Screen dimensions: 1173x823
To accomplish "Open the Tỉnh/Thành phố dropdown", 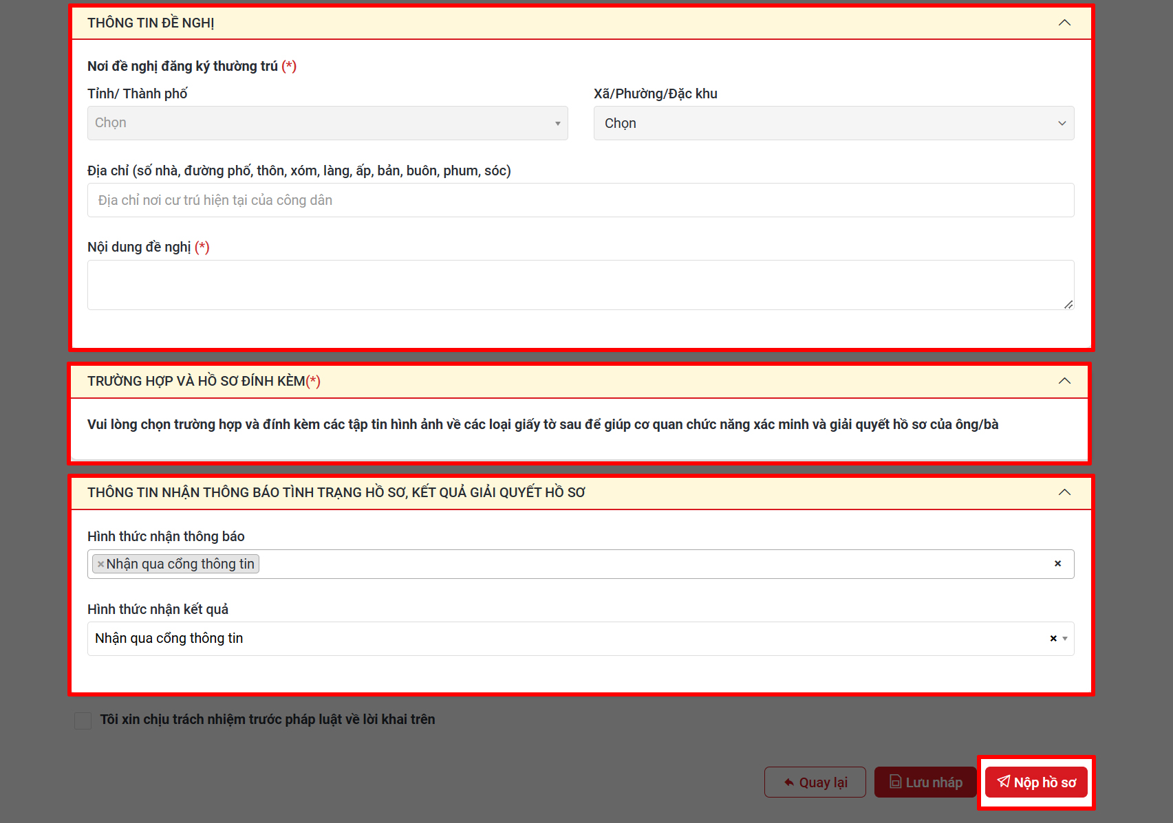I will (x=327, y=123).
